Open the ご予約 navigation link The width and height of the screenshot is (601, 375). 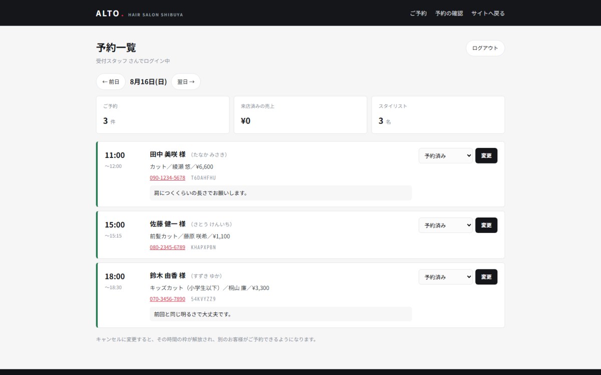click(418, 13)
